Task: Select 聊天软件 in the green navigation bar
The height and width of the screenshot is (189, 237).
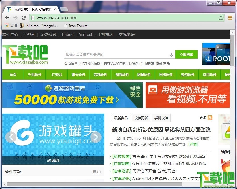Action: tap(78, 75)
